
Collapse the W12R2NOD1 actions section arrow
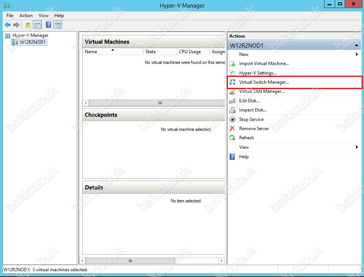coord(356,45)
